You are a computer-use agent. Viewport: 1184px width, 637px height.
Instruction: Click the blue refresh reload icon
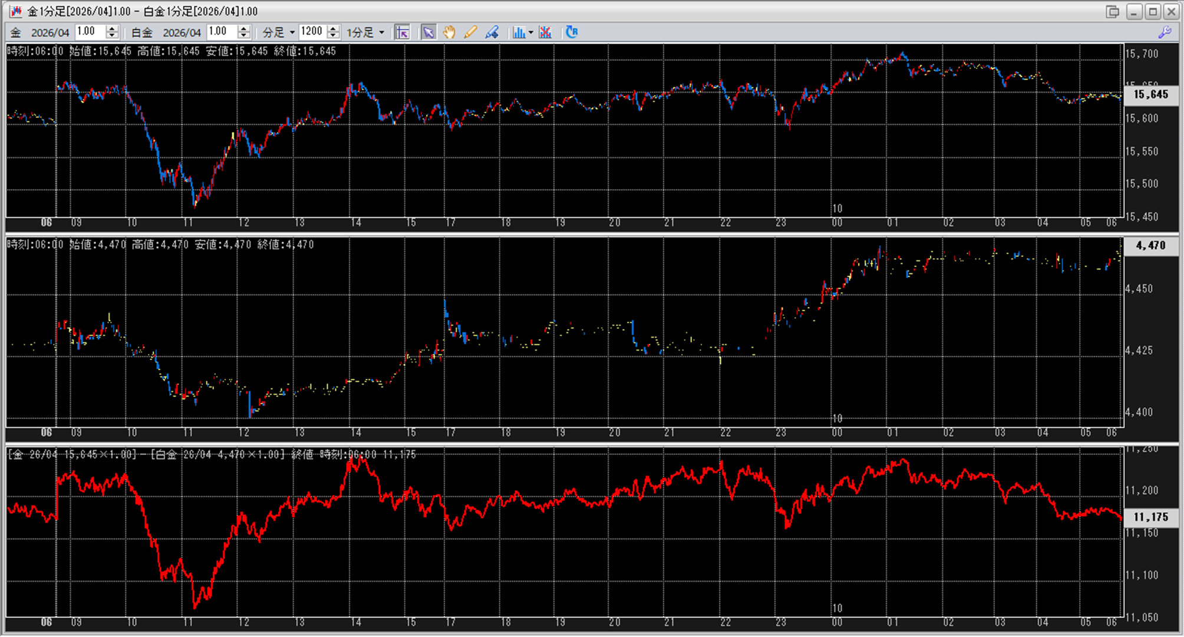(x=572, y=32)
